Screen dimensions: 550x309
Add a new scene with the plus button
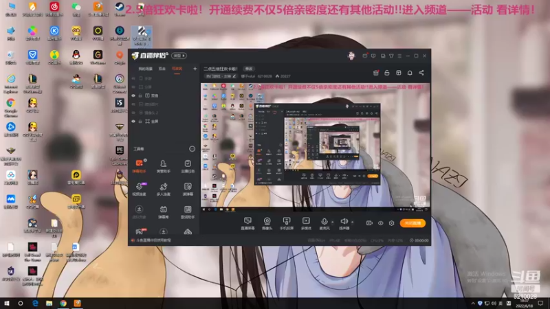click(x=195, y=69)
